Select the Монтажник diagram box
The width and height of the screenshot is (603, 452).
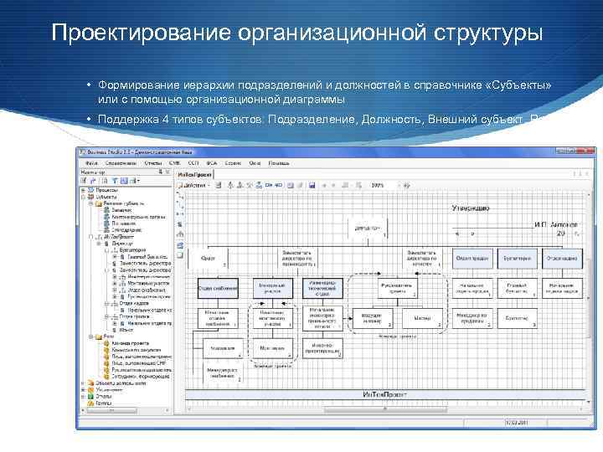272,348
